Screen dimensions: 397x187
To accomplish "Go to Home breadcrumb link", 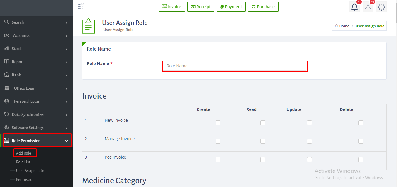I will click(344, 26).
